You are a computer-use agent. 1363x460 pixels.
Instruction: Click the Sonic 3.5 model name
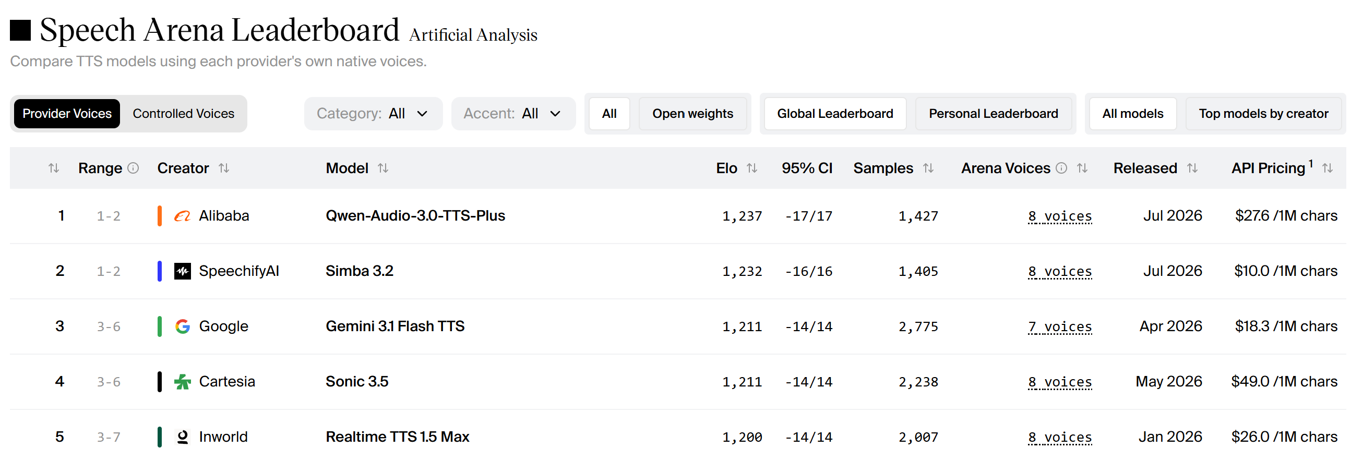[357, 382]
